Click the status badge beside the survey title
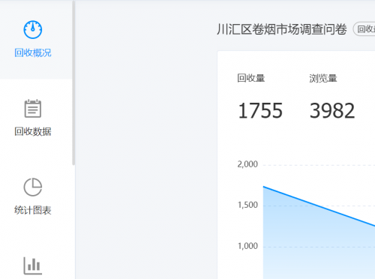375x279 pixels. [364, 29]
